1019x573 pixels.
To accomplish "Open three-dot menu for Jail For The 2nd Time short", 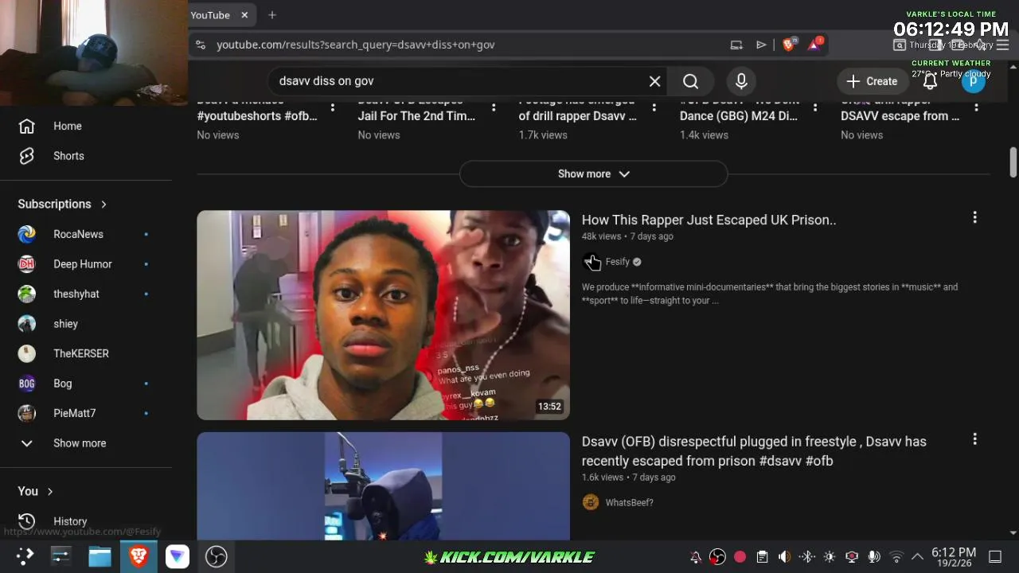I will coord(494,107).
